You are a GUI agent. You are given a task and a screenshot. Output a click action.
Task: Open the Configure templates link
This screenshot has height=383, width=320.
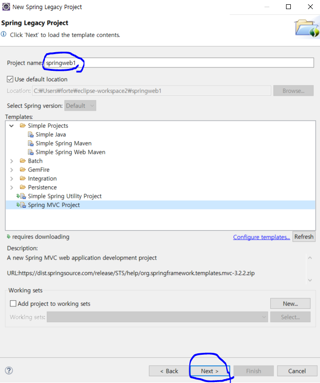pos(262,237)
